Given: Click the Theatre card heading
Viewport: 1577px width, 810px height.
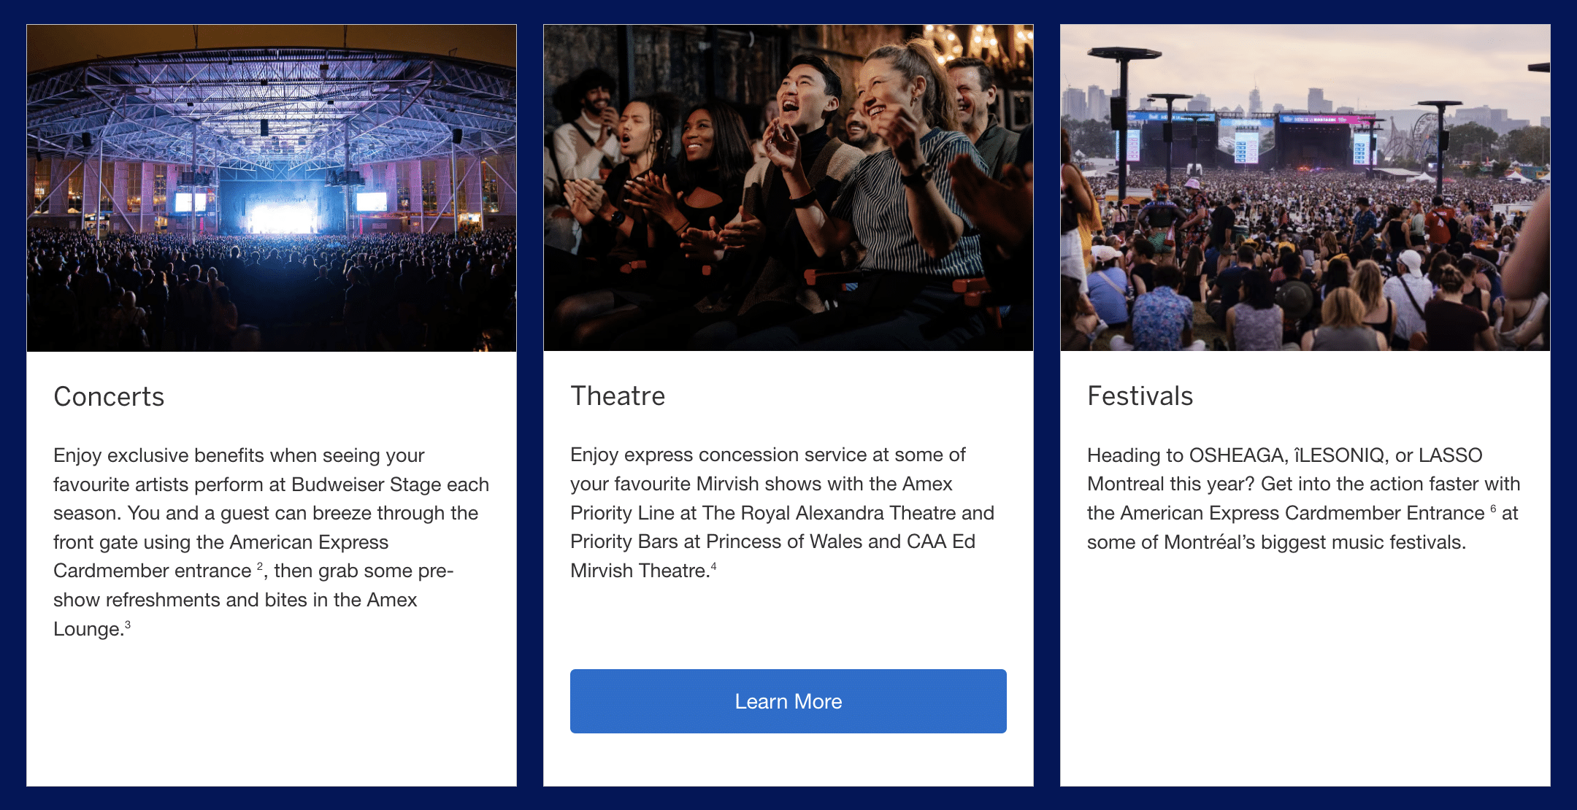Looking at the screenshot, I should (618, 396).
